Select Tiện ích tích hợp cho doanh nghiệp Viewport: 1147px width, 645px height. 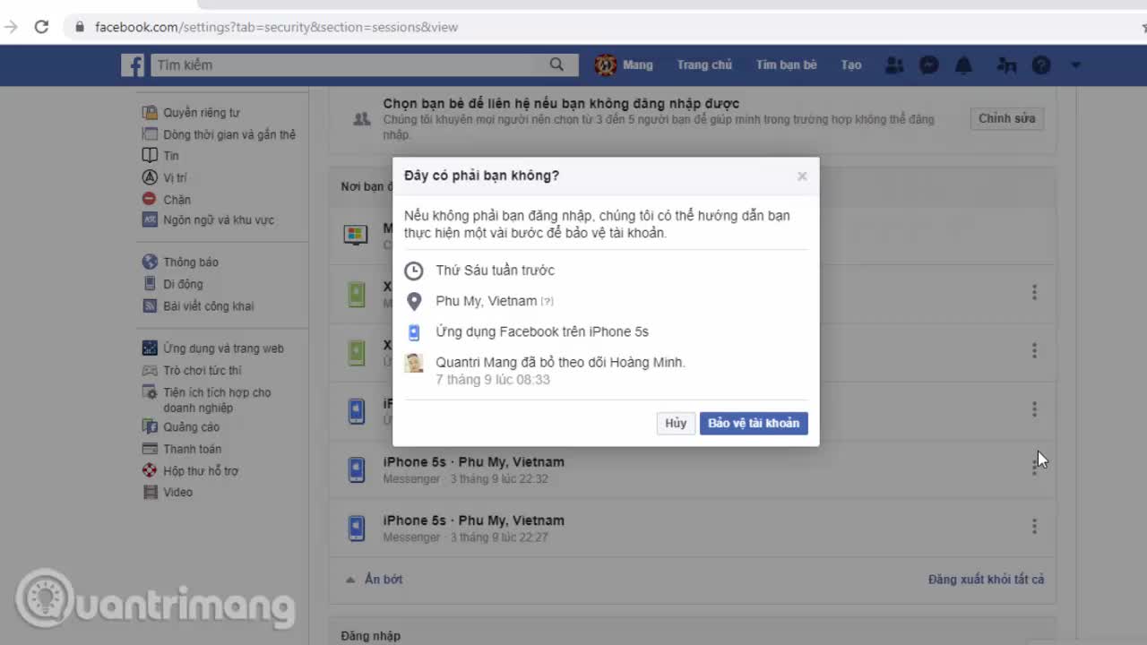[x=217, y=400]
